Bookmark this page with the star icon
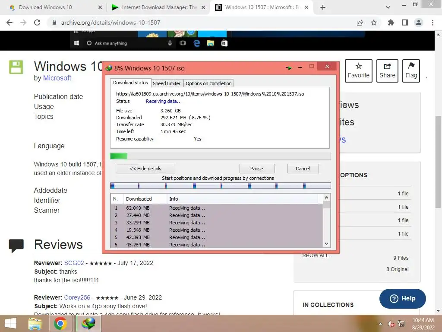 [x=374, y=22]
